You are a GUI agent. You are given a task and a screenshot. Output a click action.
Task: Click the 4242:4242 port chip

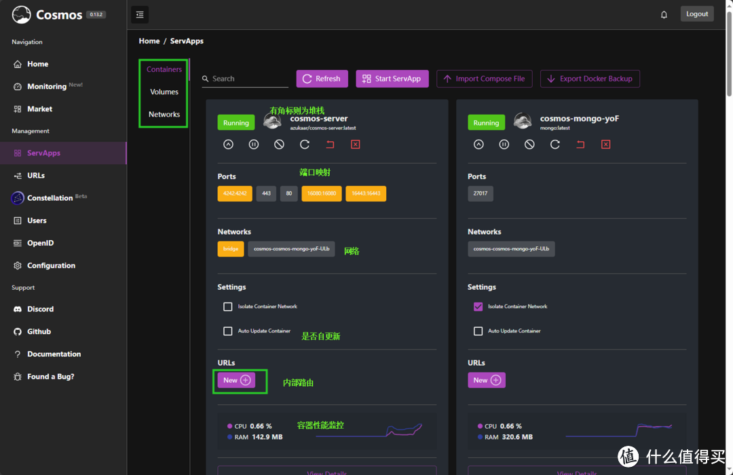pos(235,193)
